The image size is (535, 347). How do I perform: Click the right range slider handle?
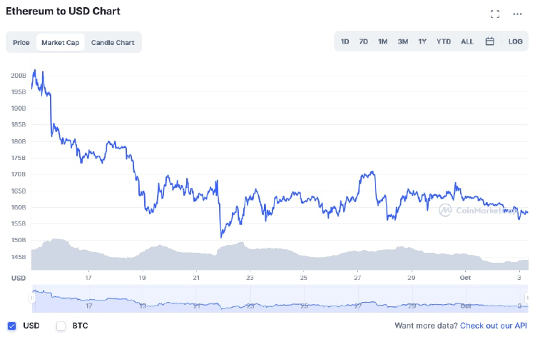527,298
